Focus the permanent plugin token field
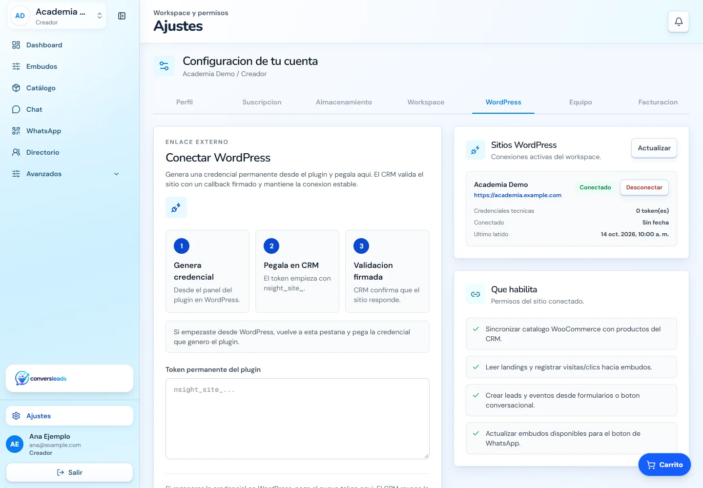The image size is (703, 488). (297, 419)
